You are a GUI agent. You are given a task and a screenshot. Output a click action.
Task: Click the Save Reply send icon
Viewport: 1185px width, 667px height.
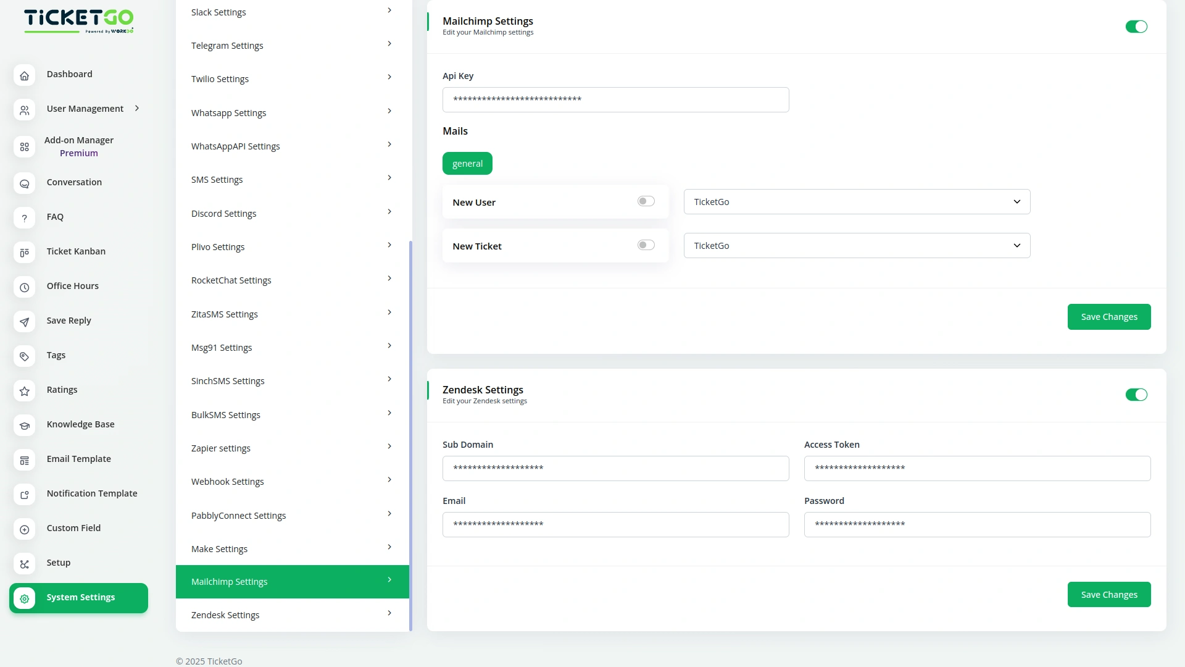tap(24, 322)
